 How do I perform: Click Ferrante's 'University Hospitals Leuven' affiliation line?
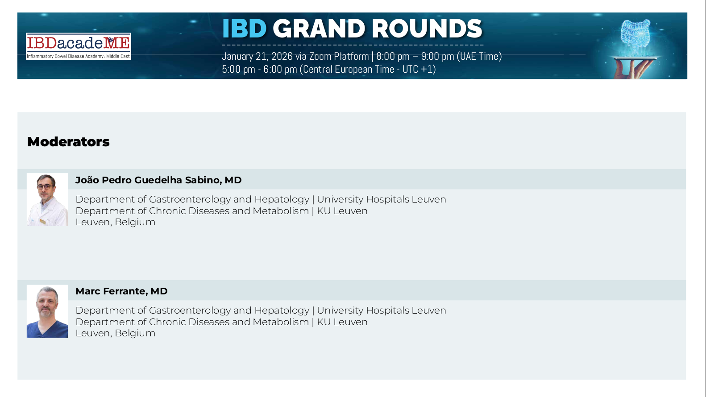click(261, 310)
